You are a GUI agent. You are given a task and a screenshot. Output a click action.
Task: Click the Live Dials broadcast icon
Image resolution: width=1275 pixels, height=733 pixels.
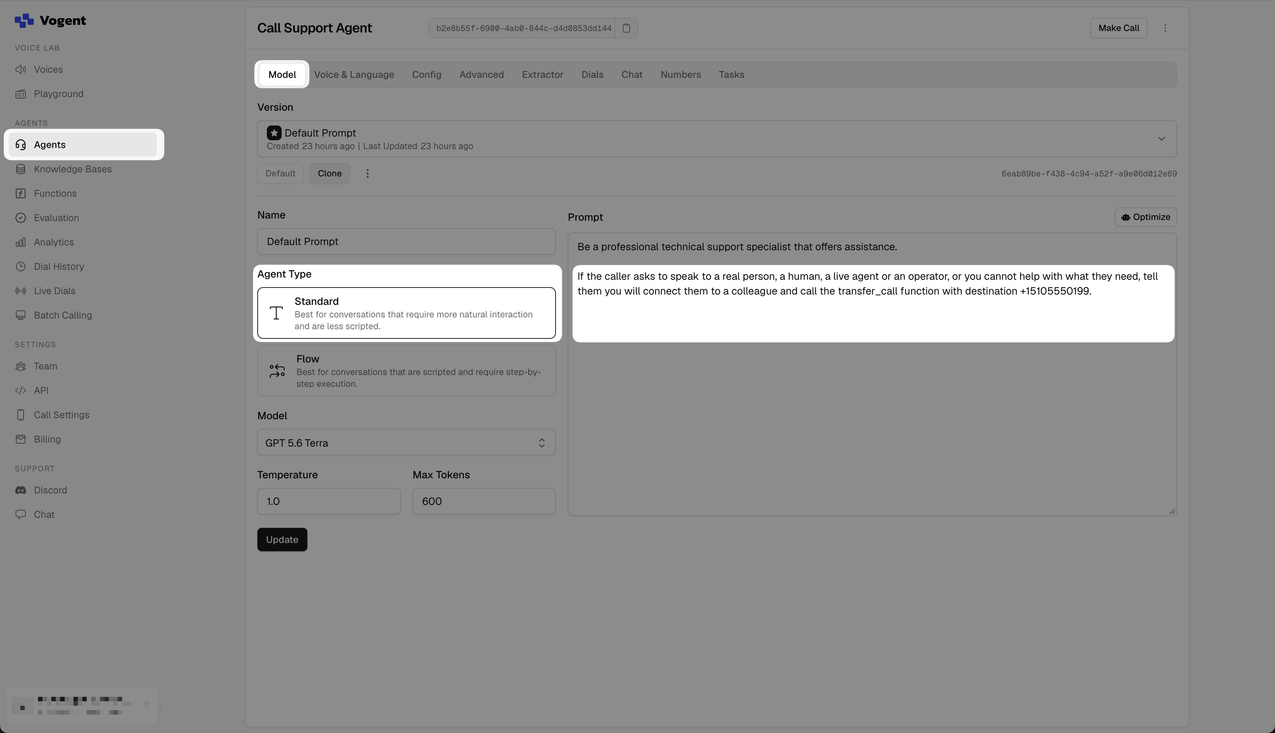point(21,291)
